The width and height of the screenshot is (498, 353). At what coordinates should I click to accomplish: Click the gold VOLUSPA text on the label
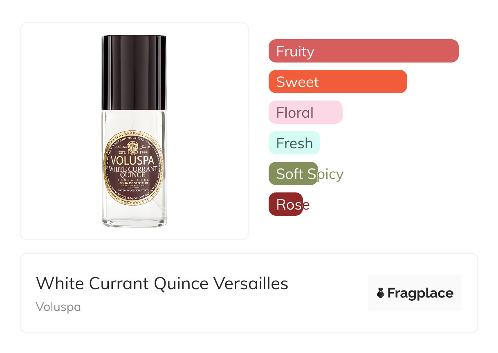point(132,160)
